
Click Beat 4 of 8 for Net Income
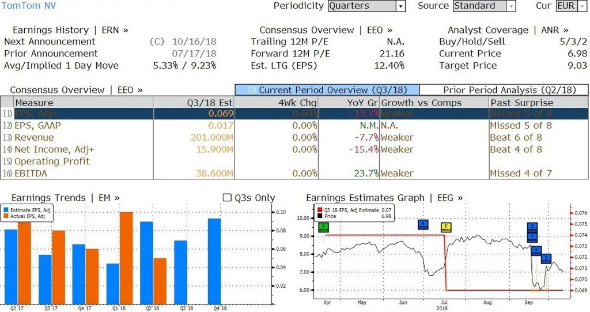516,149
